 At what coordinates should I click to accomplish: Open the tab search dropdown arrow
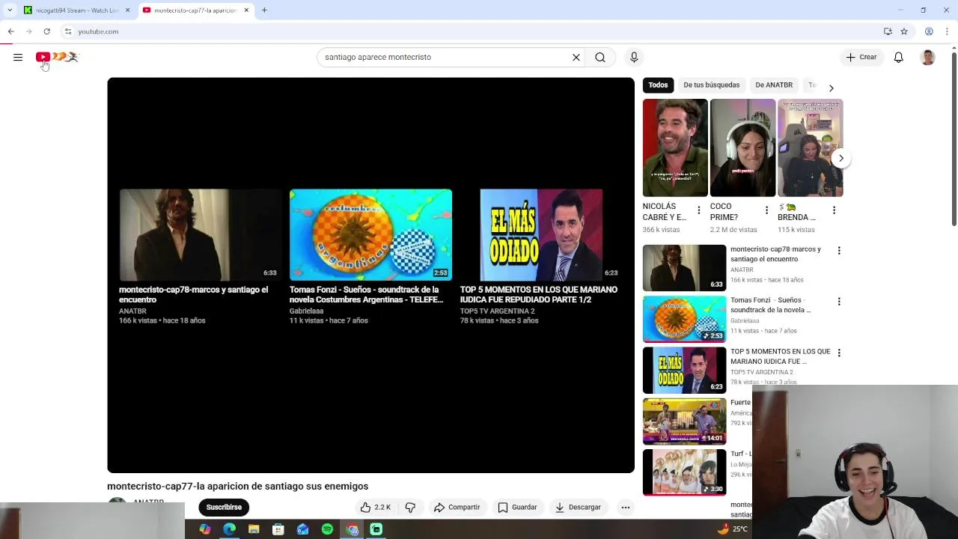[10, 10]
